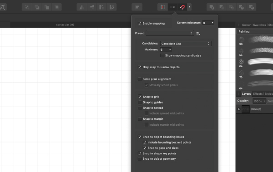The image size is (273, 172).
Task: Click the Subtract boolean operation icon
Action: click(222, 7)
